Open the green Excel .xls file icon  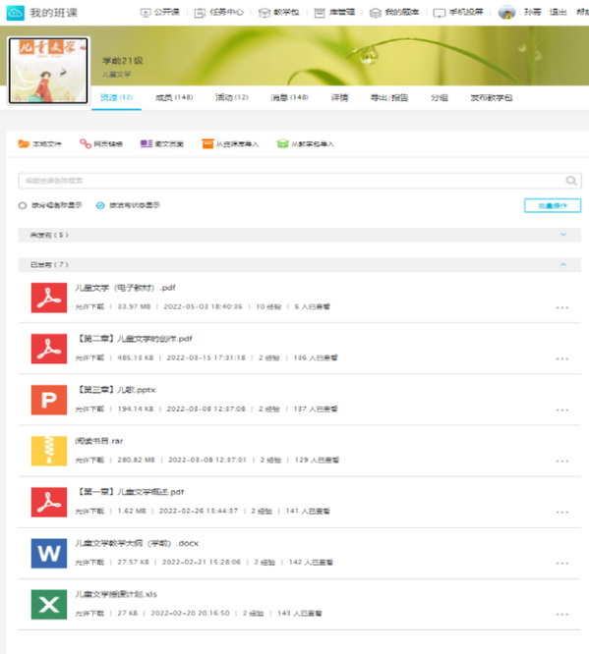[x=49, y=604]
